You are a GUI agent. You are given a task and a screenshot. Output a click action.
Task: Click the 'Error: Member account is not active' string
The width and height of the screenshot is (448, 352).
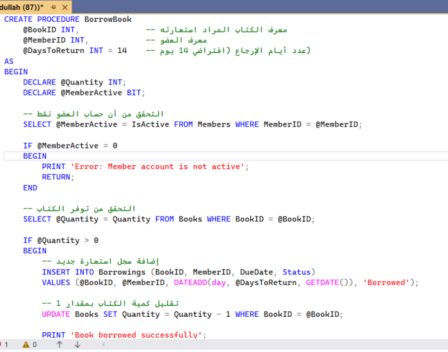coord(157,166)
